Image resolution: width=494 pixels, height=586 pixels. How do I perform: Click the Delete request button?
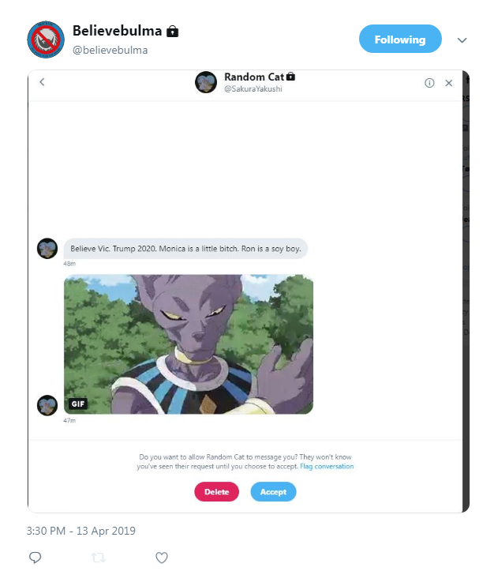click(x=216, y=492)
